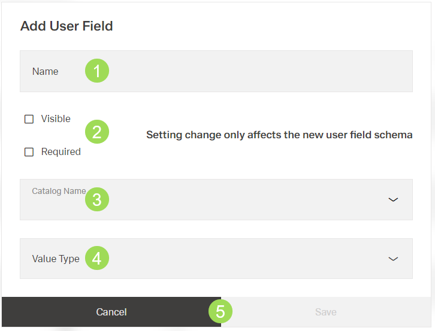Click the green number 3 badge
The height and width of the screenshot is (331, 435).
pos(96,199)
